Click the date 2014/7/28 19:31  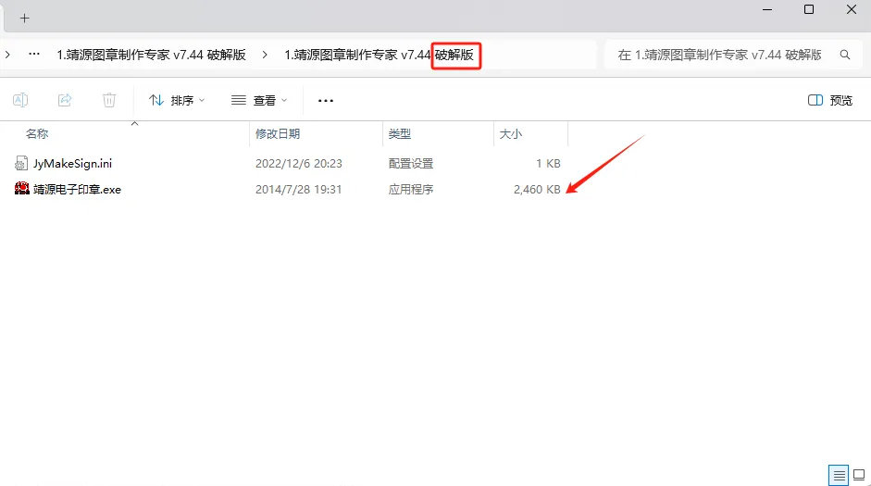[x=298, y=190]
